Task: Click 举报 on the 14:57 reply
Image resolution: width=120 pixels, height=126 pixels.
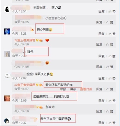Action: tap(63, 89)
